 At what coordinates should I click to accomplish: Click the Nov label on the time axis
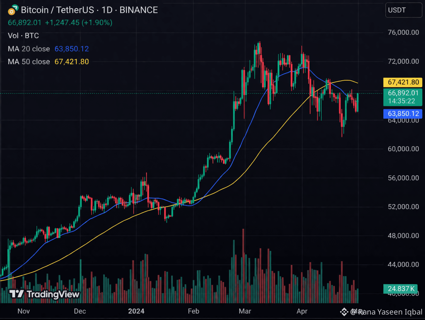23,311
